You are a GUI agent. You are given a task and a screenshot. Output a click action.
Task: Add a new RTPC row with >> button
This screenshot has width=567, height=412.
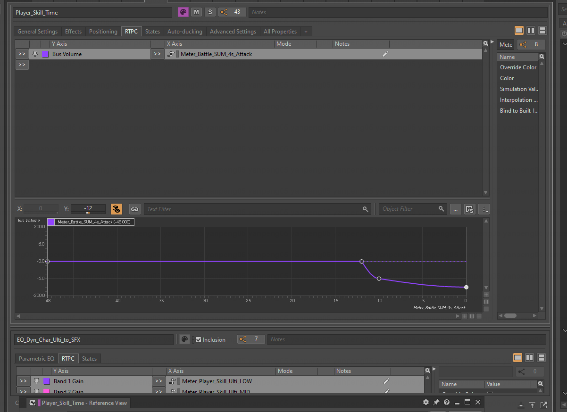click(22, 65)
